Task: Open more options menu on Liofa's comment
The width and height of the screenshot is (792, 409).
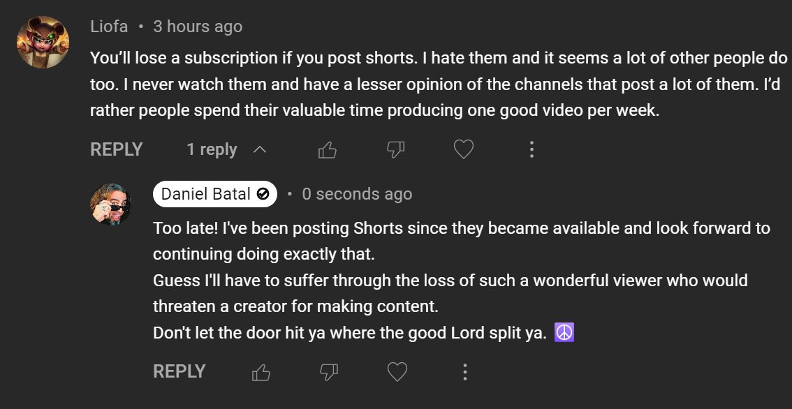Action: (531, 149)
